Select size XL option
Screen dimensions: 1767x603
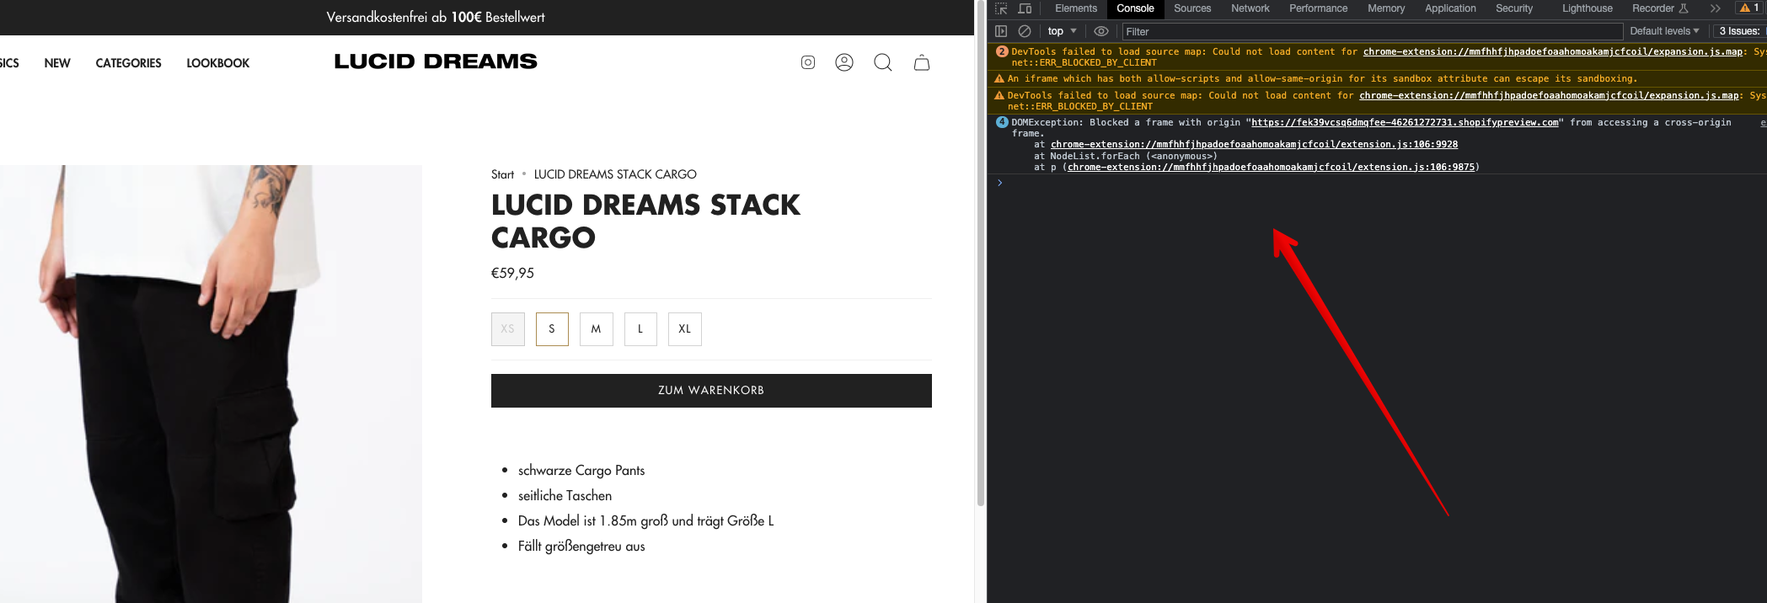[x=684, y=329]
